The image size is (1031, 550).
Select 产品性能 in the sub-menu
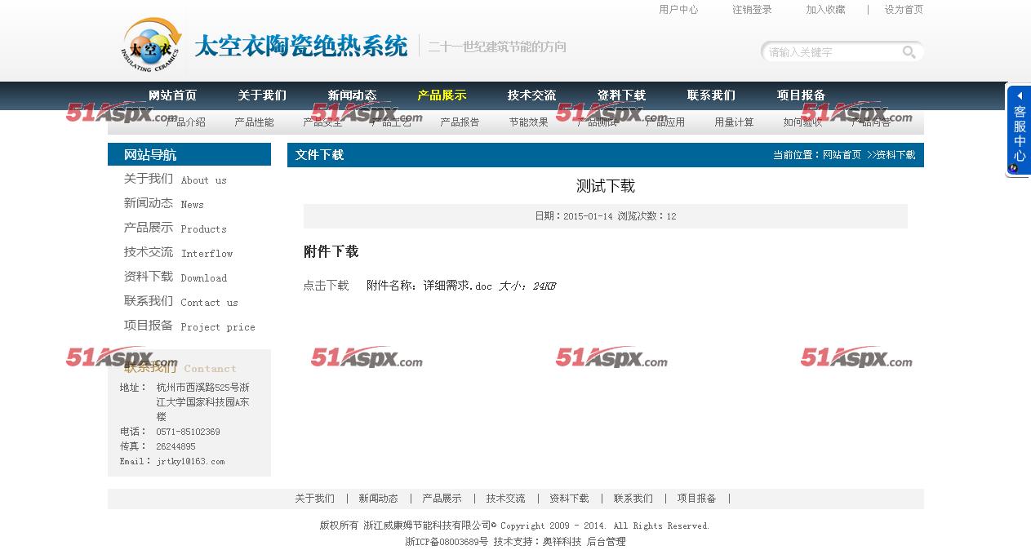tap(254, 122)
